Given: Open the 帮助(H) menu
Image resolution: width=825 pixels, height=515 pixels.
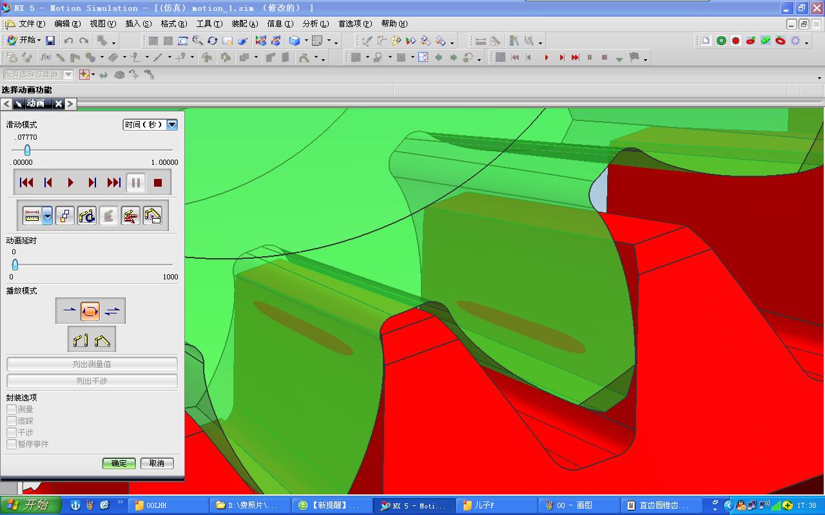Looking at the screenshot, I should click(x=394, y=24).
